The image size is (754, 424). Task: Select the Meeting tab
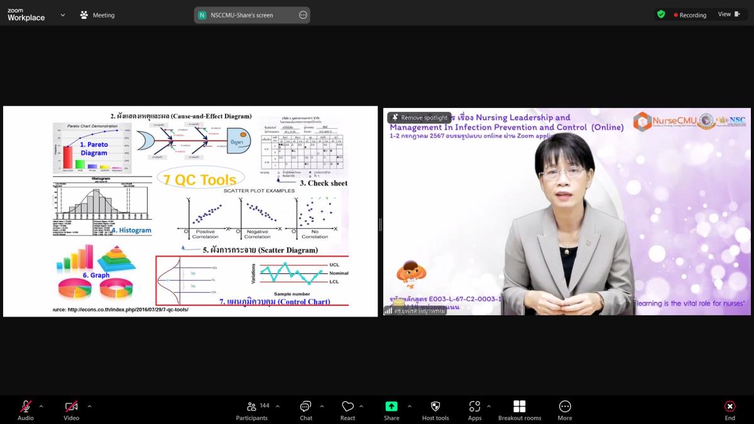point(97,15)
